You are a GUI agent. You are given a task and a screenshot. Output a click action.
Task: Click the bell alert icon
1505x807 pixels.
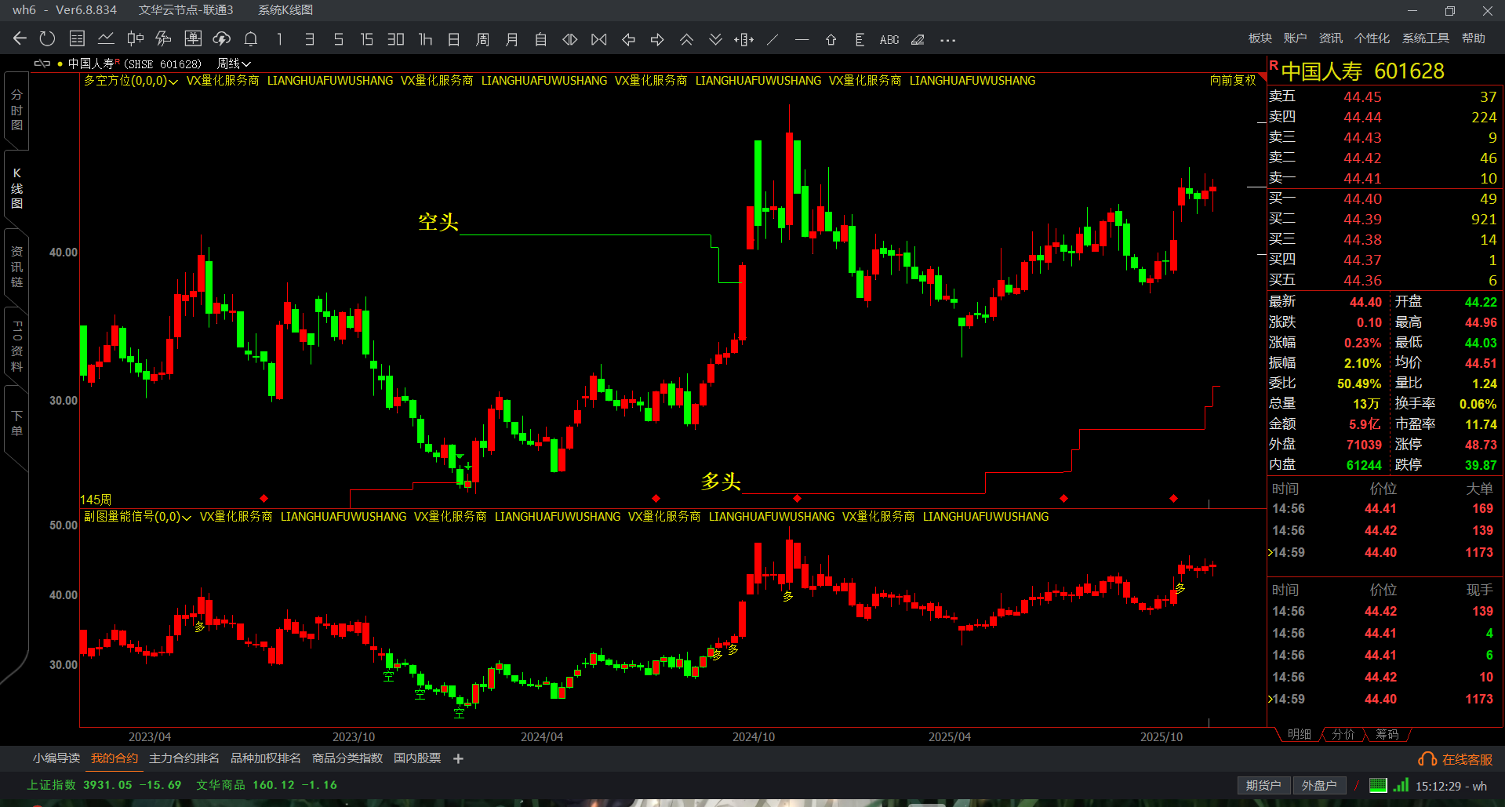pyautogui.click(x=251, y=39)
